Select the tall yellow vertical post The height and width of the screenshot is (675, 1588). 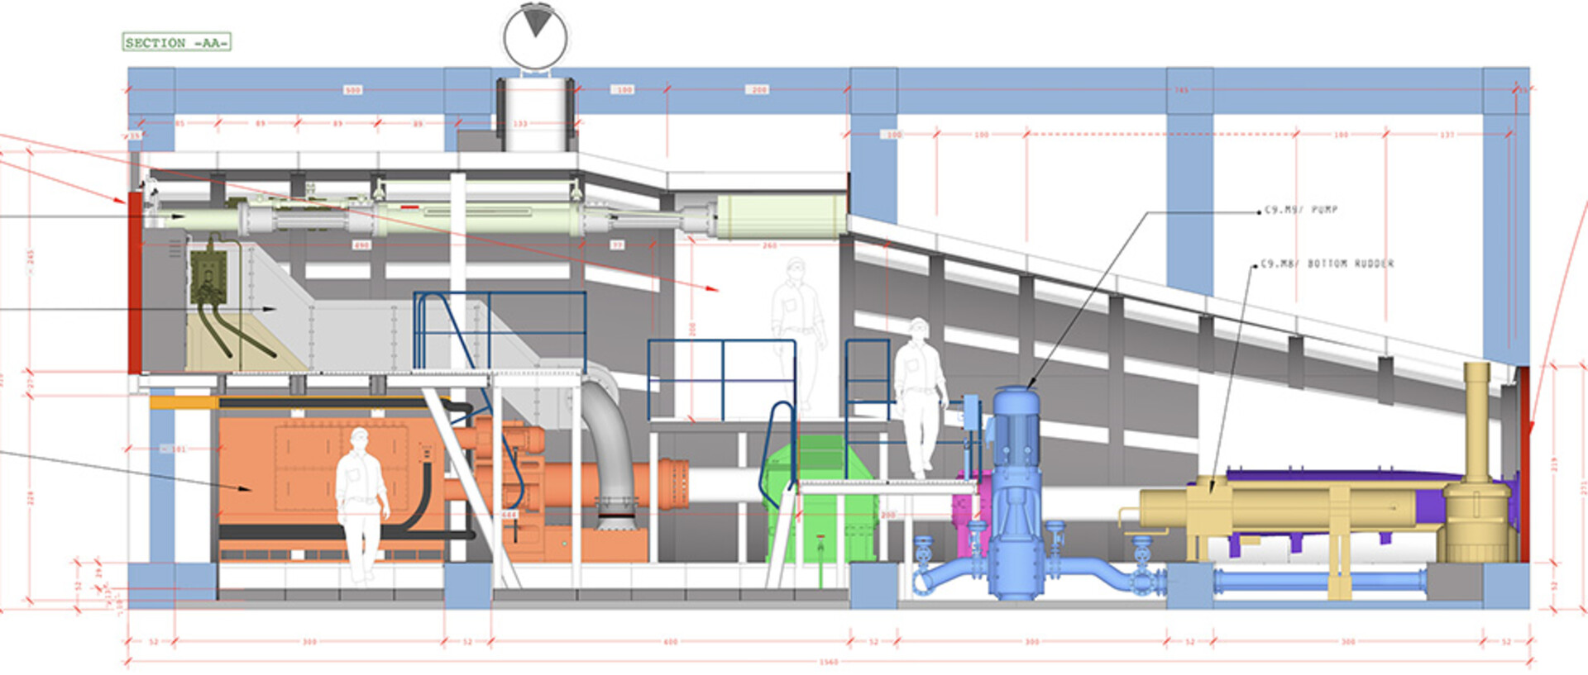[1477, 421]
